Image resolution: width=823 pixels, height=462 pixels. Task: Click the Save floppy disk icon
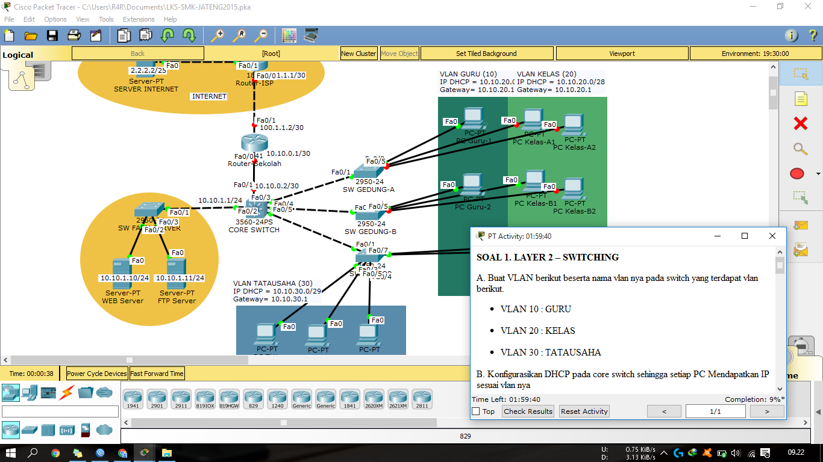52,35
